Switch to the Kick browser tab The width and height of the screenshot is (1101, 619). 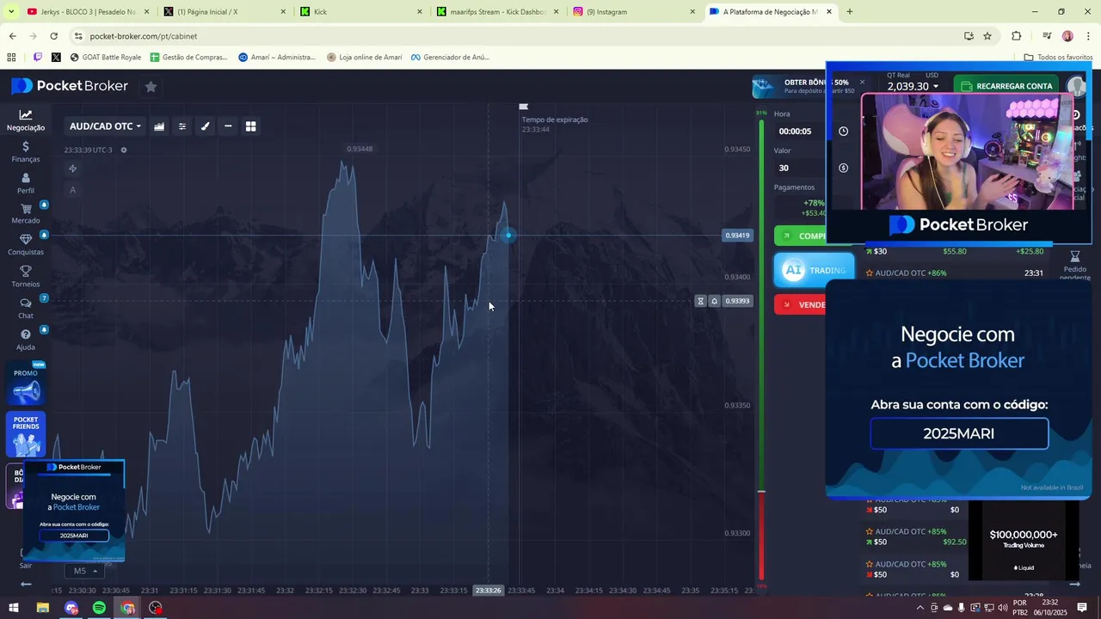pos(361,12)
